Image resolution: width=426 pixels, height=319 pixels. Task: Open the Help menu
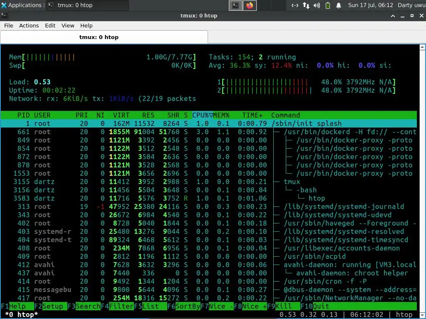pyautogui.click(x=87, y=25)
